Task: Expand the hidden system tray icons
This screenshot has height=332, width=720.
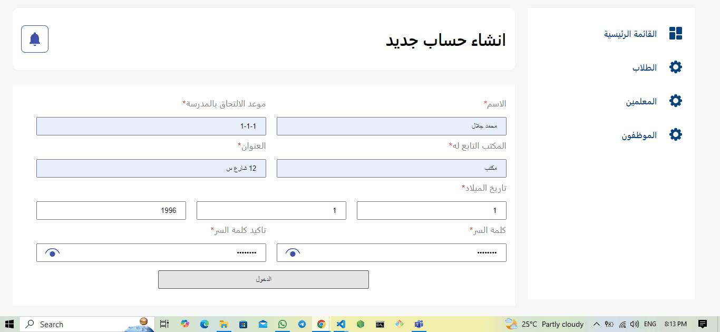Action: 596,324
